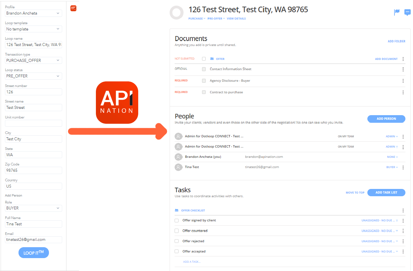Click the Add Person button
The height and width of the screenshot is (271, 413).
(x=386, y=119)
